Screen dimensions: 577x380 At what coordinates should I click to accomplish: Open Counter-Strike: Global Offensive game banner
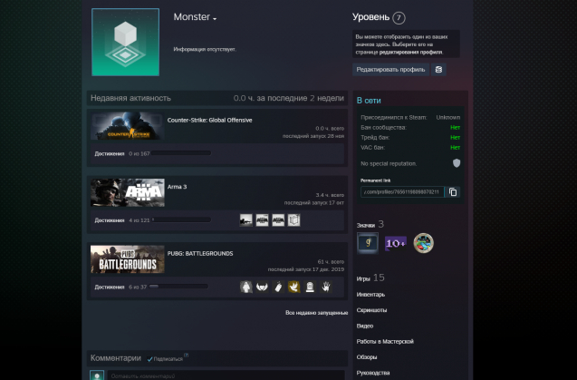(128, 126)
